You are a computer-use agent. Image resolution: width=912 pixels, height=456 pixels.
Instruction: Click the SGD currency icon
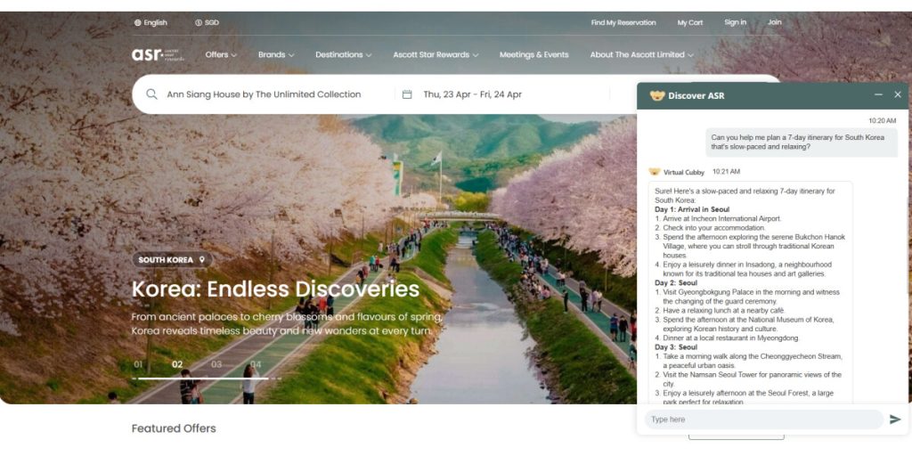(198, 23)
